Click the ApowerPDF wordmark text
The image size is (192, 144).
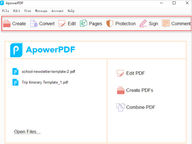pos(50,50)
